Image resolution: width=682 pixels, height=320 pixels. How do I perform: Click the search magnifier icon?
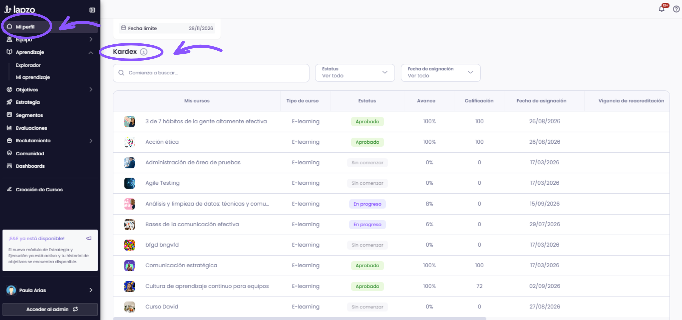tap(121, 73)
